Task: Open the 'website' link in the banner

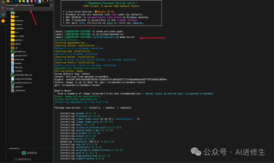Action: [137, 23]
